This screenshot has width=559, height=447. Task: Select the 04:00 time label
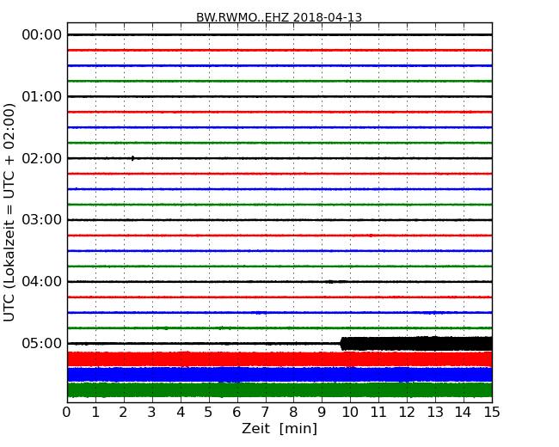42,281
